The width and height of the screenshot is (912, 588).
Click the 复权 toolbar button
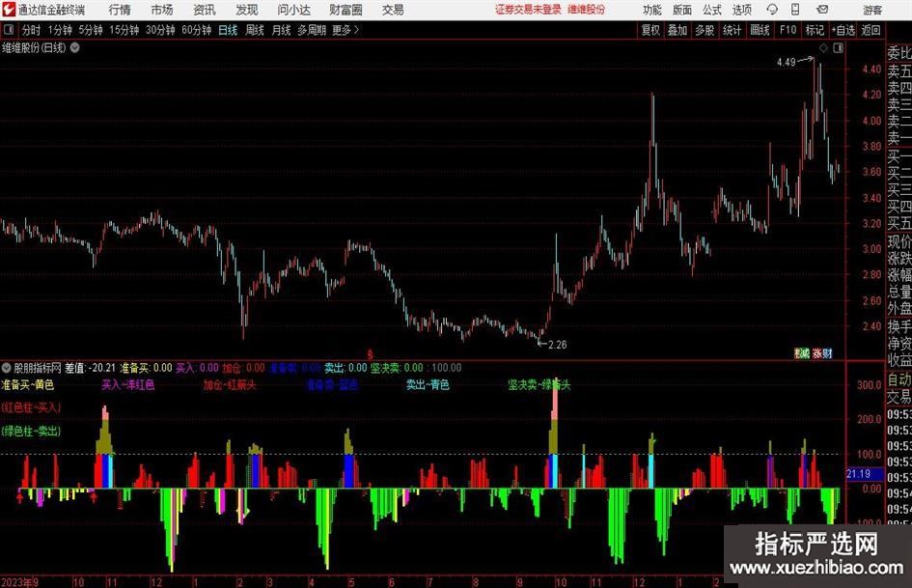[650, 30]
